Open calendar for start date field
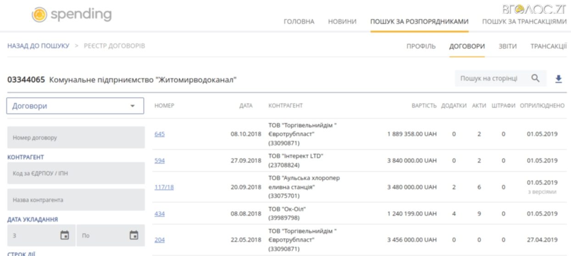 click(65, 235)
